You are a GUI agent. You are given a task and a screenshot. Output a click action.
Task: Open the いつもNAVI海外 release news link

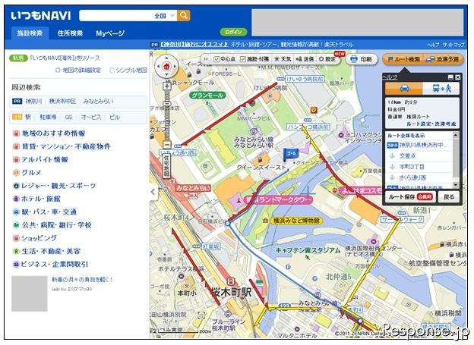click(x=65, y=58)
